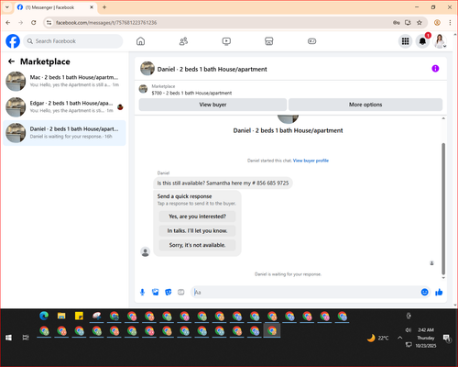Click the View buyer button

pos(213,105)
